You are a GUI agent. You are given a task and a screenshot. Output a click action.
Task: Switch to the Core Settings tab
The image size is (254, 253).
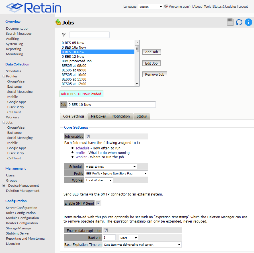[x=74, y=116]
